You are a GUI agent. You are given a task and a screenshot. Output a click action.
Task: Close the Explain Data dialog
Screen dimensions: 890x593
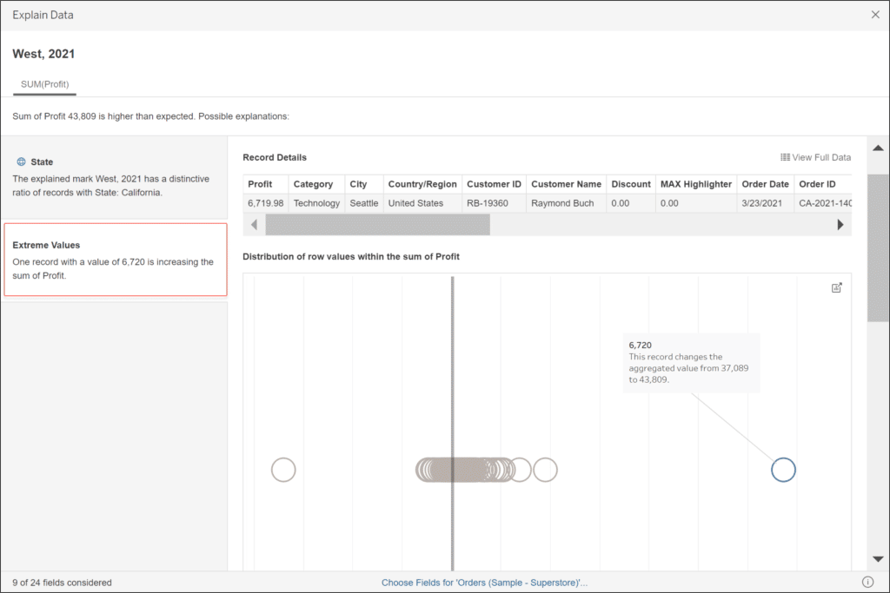pyautogui.click(x=875, y=15)
